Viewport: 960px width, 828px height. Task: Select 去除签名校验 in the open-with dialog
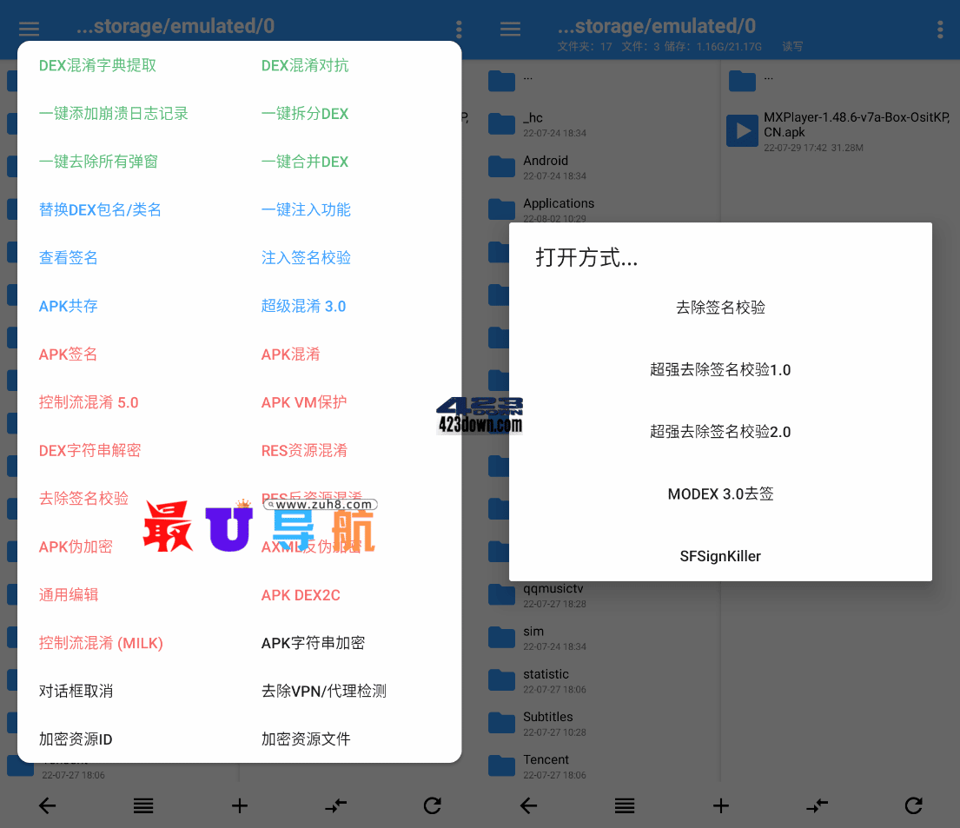click(720, 308)
